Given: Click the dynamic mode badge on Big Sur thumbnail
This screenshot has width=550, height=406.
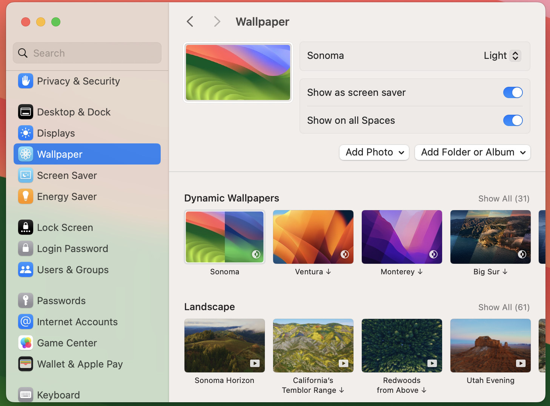Looking at the screenshot, I should [522, 254].
